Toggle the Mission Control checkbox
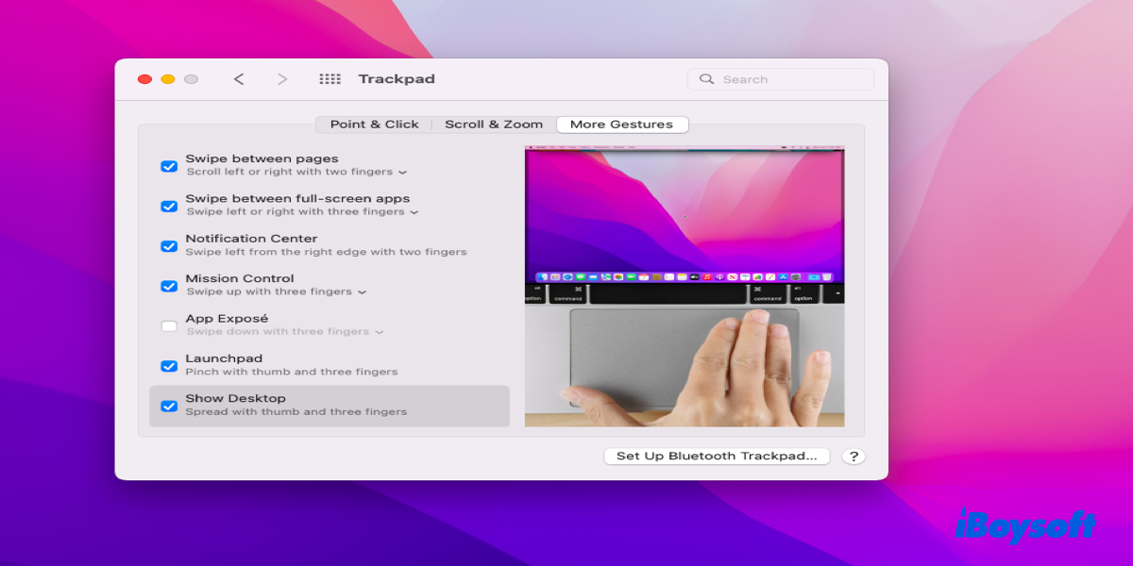 [x=169, y=286]
